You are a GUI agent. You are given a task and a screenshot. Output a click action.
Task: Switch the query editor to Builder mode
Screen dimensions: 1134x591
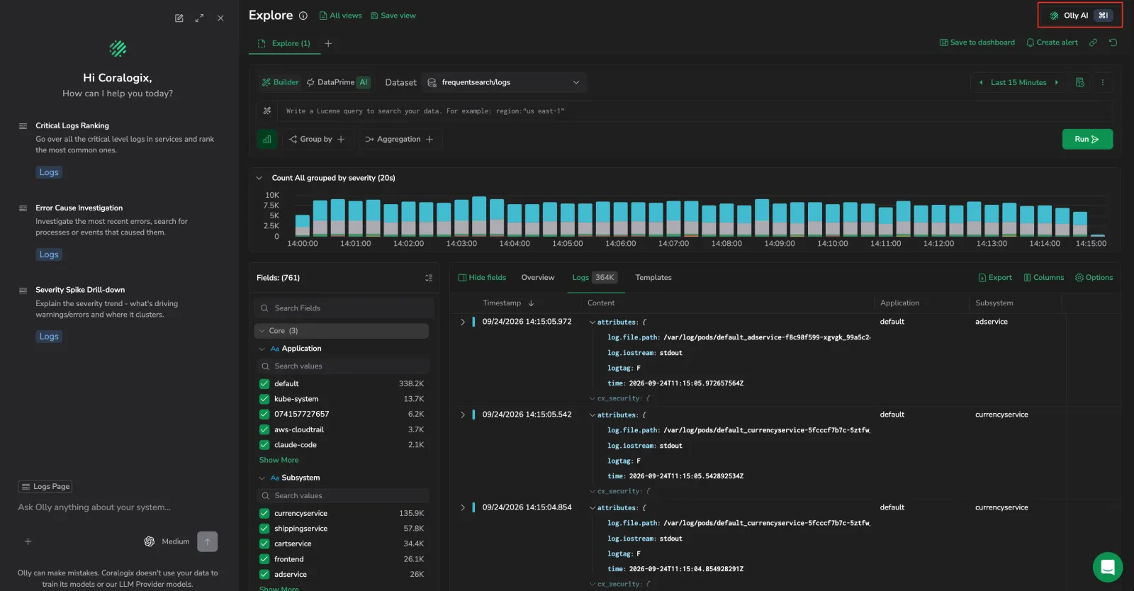point(281,82)
